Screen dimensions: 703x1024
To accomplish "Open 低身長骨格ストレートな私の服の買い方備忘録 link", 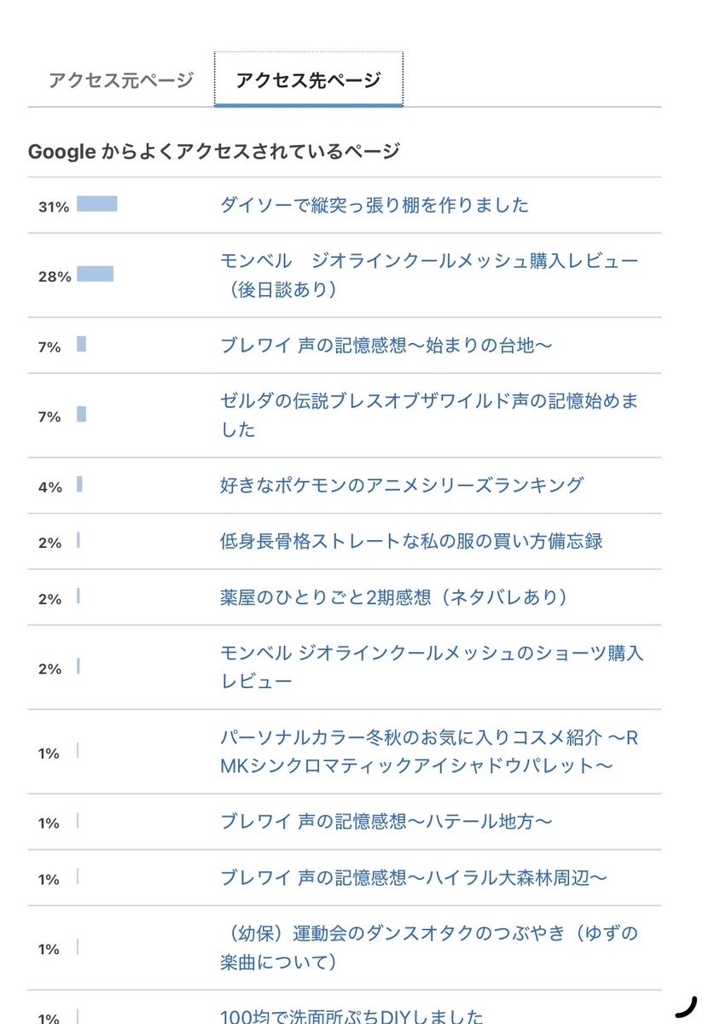I will pos(411,541).
